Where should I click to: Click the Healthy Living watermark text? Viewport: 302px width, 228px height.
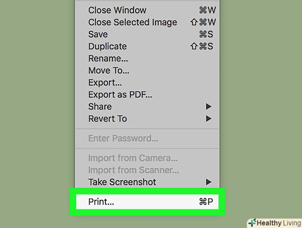(x=278, y=223)
